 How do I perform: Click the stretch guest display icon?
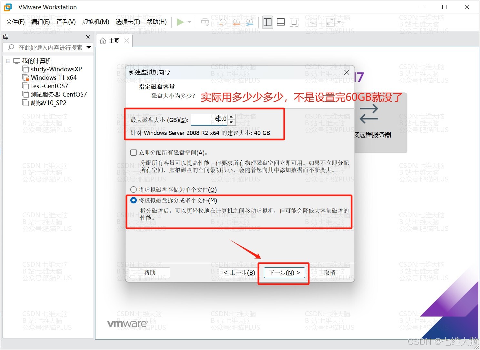tap(330, 22)
